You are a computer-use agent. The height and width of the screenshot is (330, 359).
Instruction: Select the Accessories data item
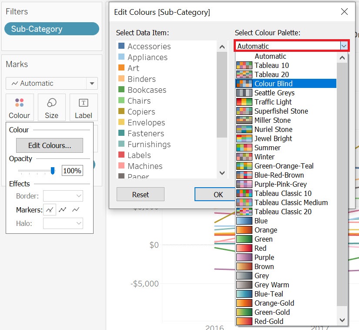point(167,46)
